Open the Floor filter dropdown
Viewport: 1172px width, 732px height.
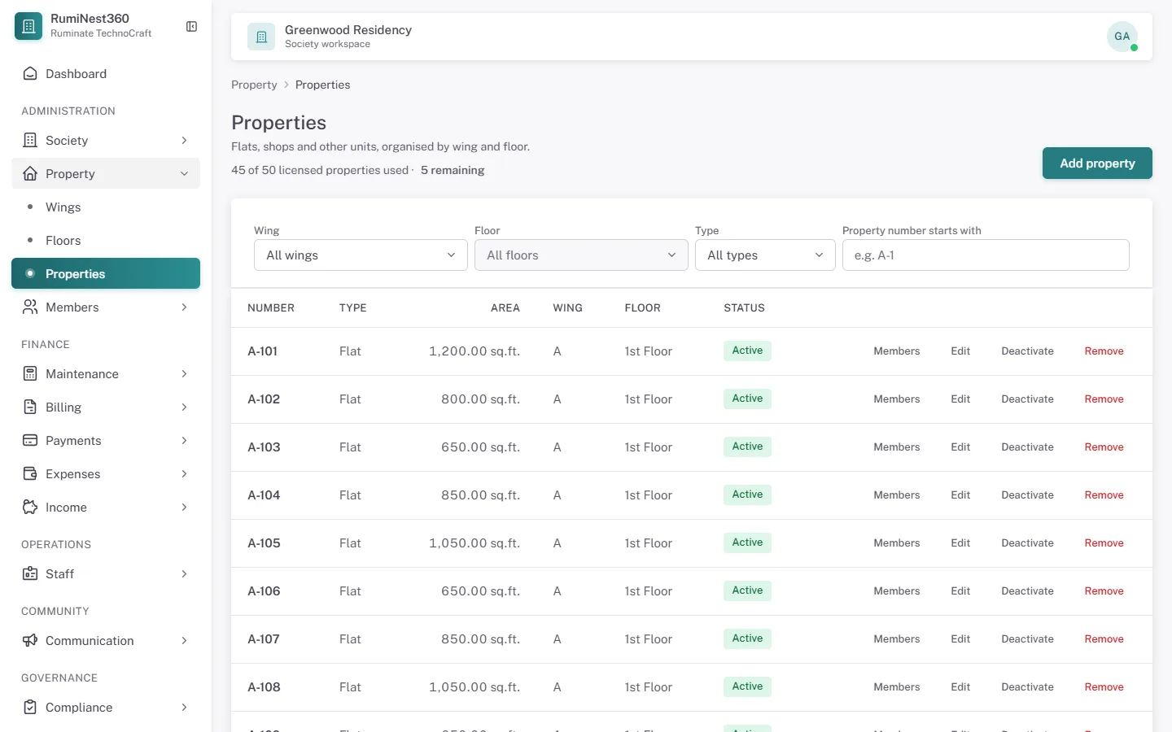(x=581, y=255)
